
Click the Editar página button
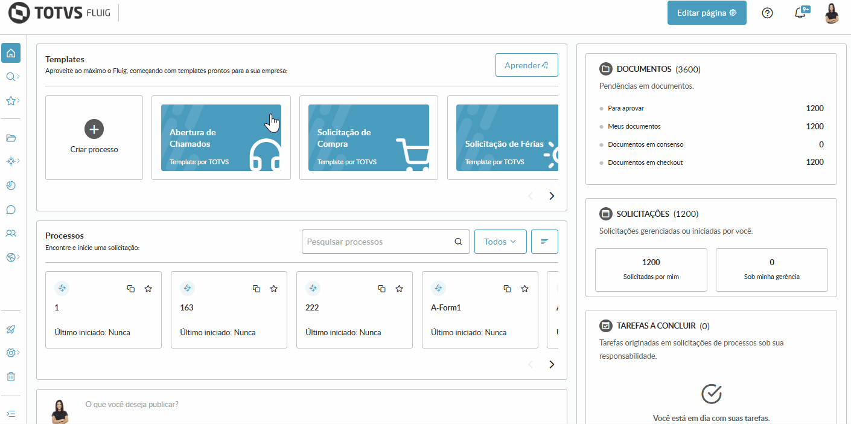(x=707, y=13)
